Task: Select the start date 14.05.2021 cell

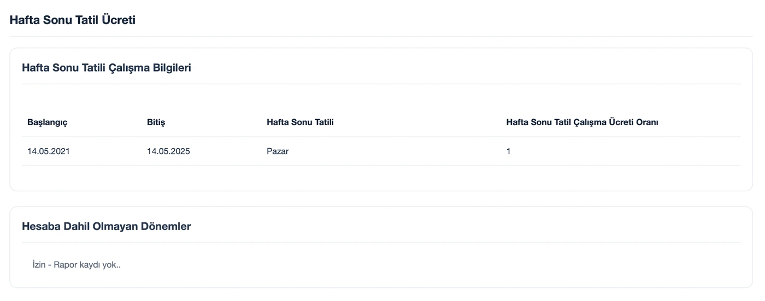Action: 49,151
